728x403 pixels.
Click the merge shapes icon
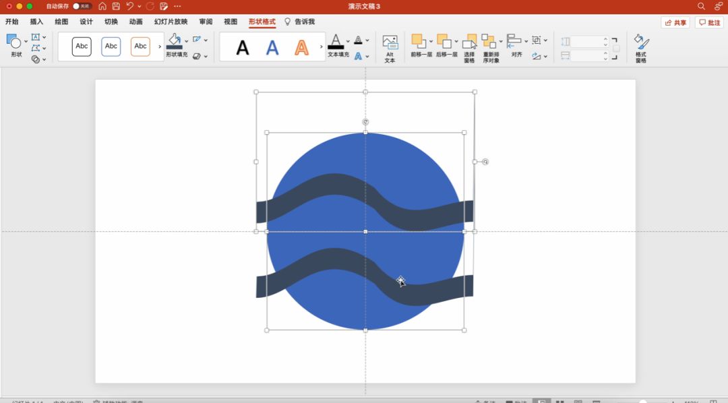tap(36, 59)
